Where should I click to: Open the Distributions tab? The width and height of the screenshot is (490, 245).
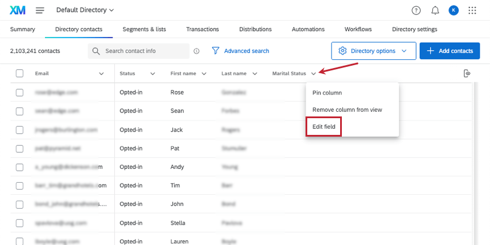tap(255, 29)
